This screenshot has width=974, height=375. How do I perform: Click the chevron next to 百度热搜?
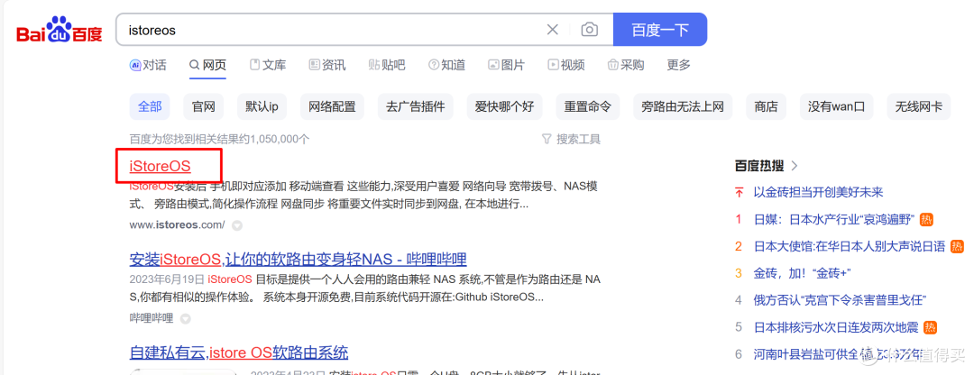[x=795, y=166]
